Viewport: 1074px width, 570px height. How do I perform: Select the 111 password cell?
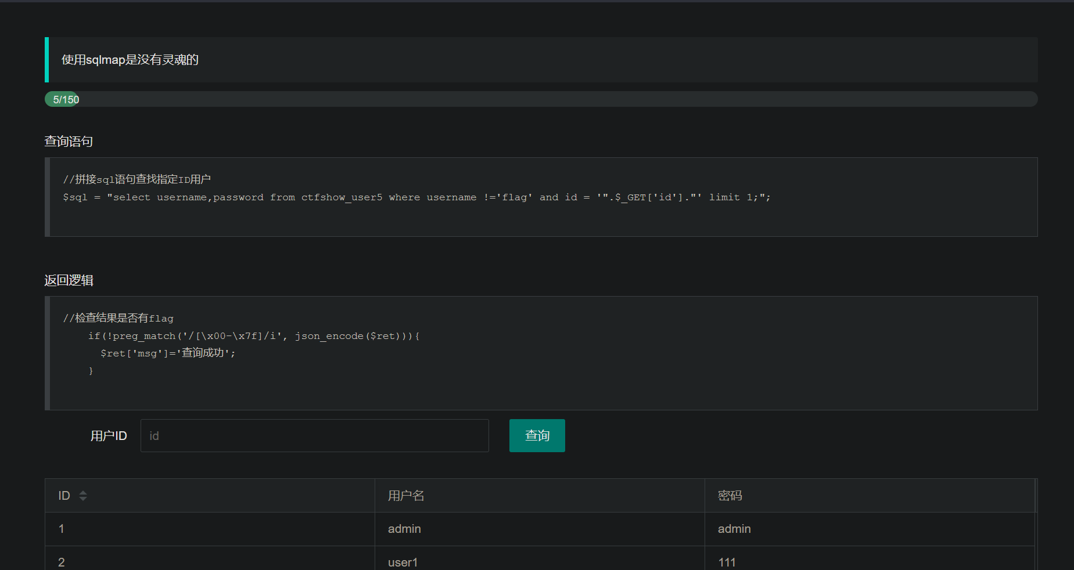pos(870,558)
